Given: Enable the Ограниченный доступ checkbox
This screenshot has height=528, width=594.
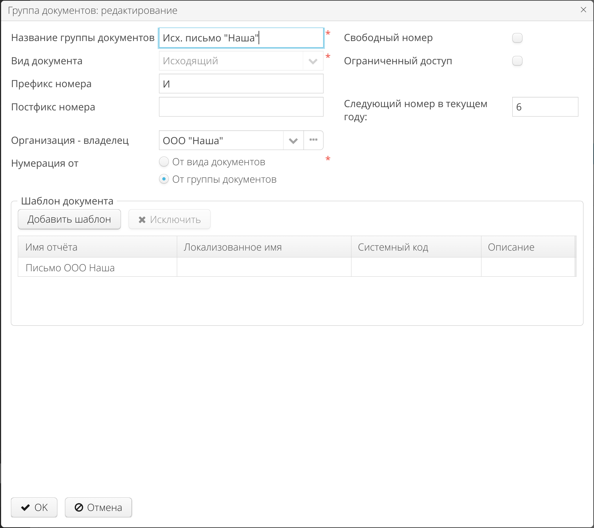Looking at the screenshot, I should click(x=517, y=61).
